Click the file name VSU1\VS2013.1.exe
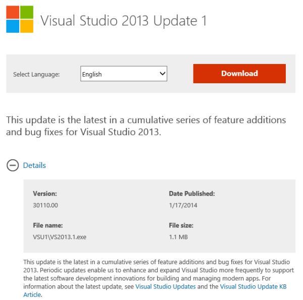The width and height of the screenshot is (303, 300). [x=59, y=236]
